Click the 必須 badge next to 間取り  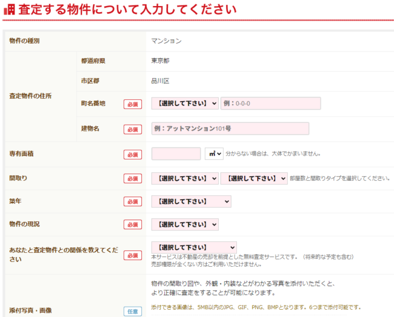coord(133,179)
